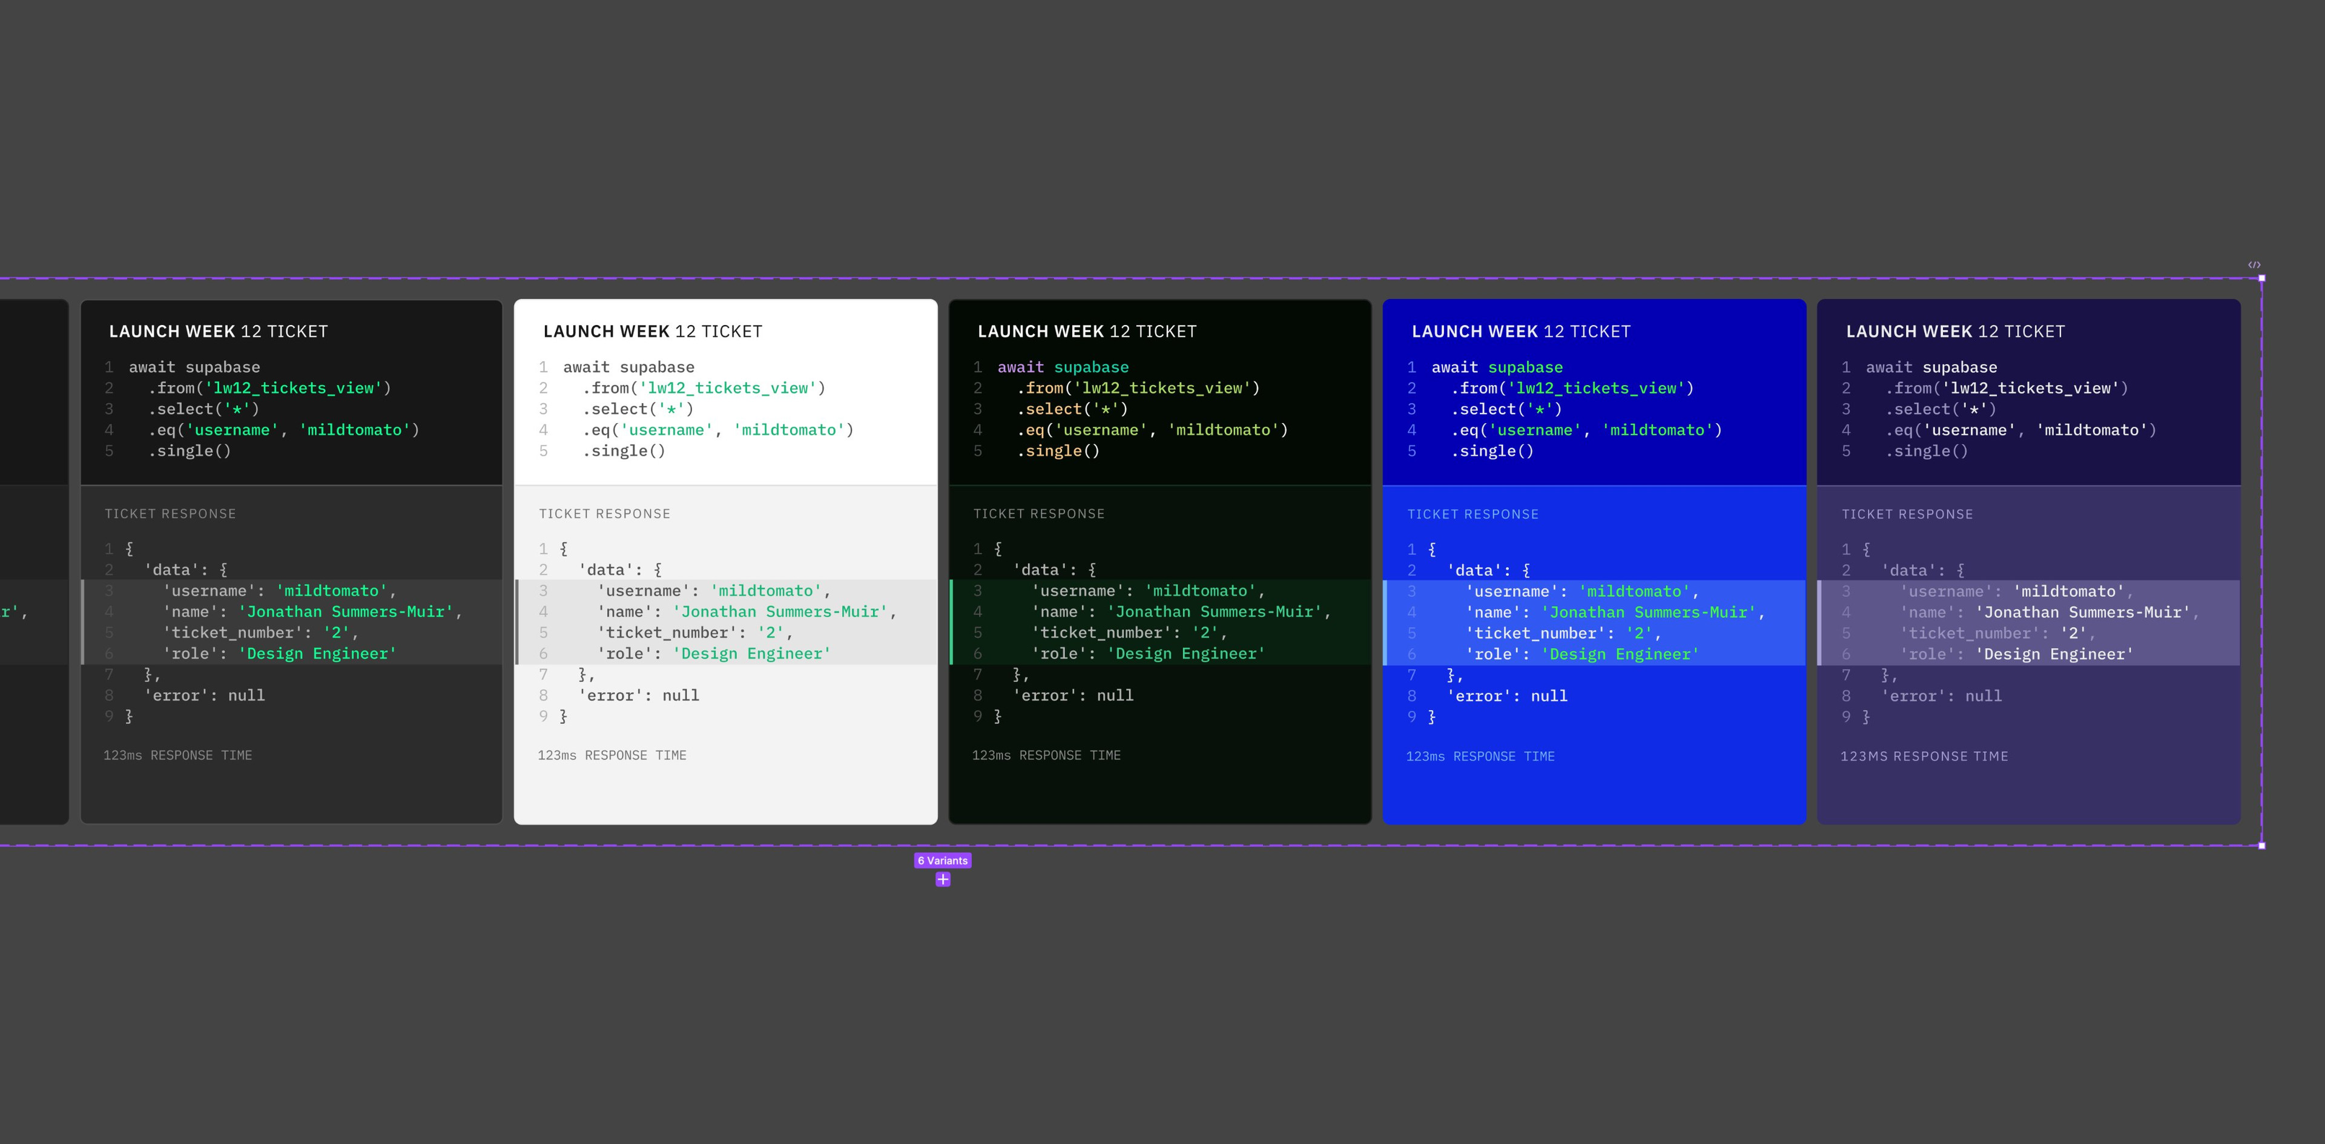Click 'error': null line in purple card
This screenshot has height=1144, width=2325.
tap(1941, 697)
